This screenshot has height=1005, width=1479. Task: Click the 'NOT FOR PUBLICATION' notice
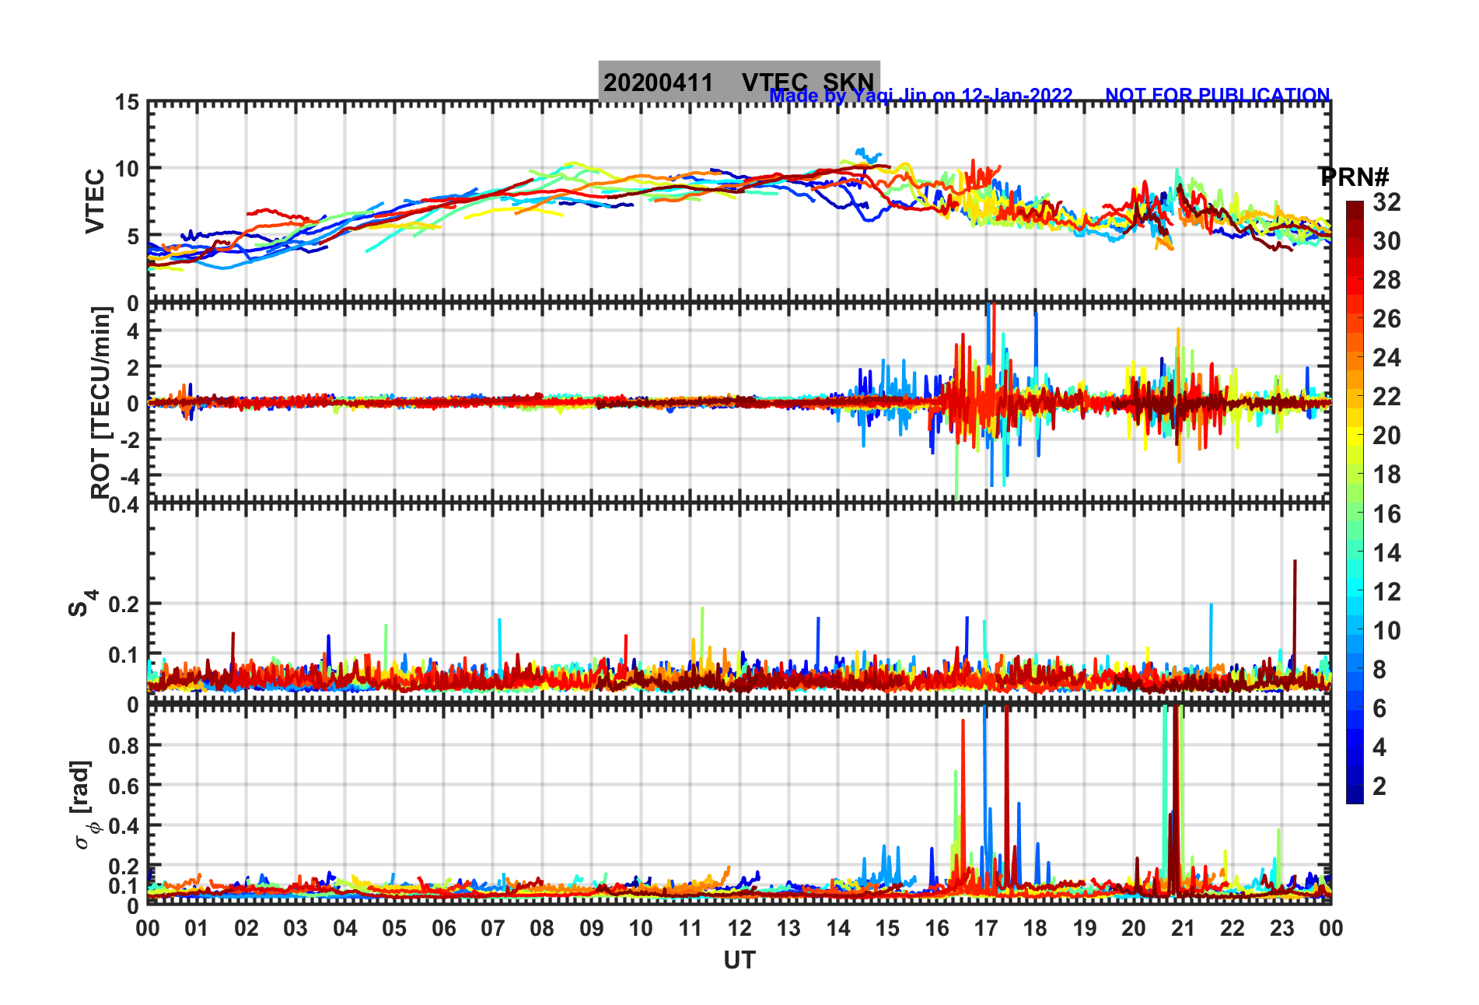pyautogui.click(x=1217, y=95)
